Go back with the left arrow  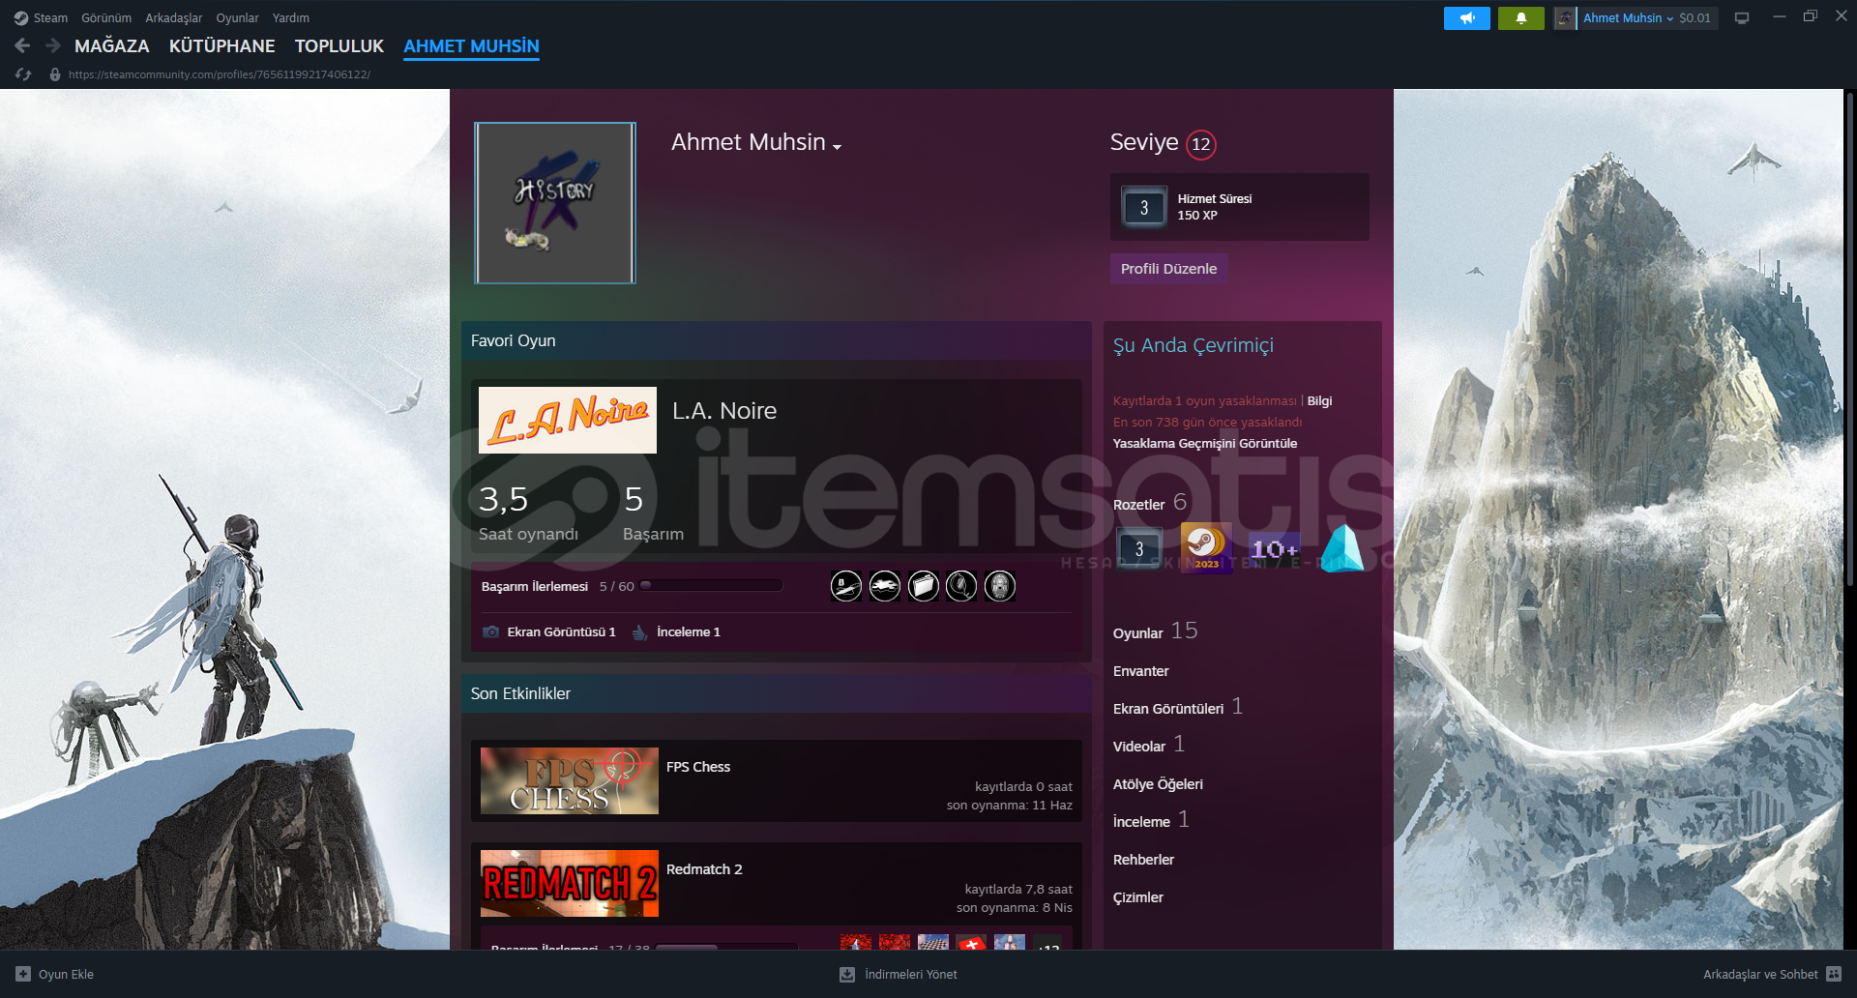(x=22, y=45)
